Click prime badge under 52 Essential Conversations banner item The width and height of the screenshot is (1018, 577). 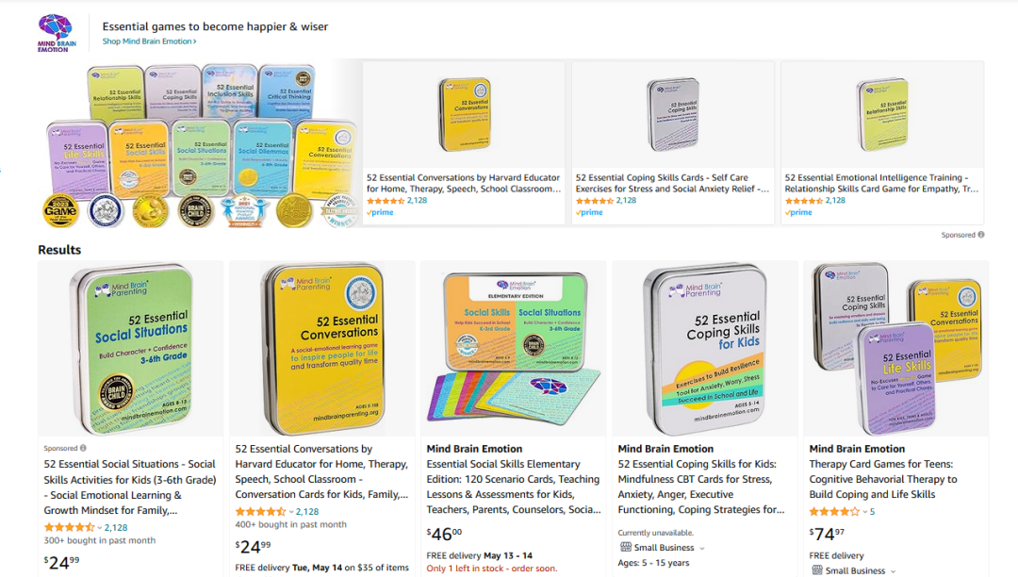click(x=381, y=213)
